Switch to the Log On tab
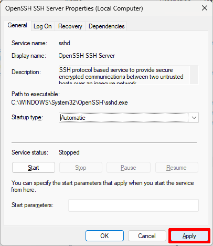The image size is (213, 246). coord(42,26)
